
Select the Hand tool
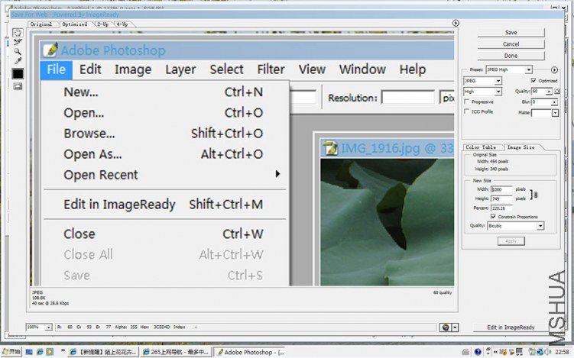click(x=18, y=33)
